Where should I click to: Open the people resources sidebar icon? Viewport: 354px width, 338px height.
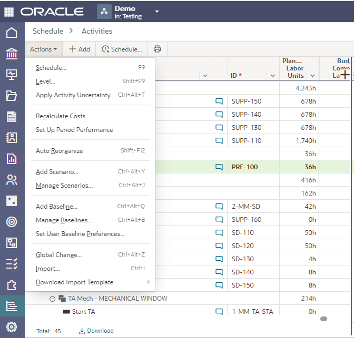tap(11, 180)
